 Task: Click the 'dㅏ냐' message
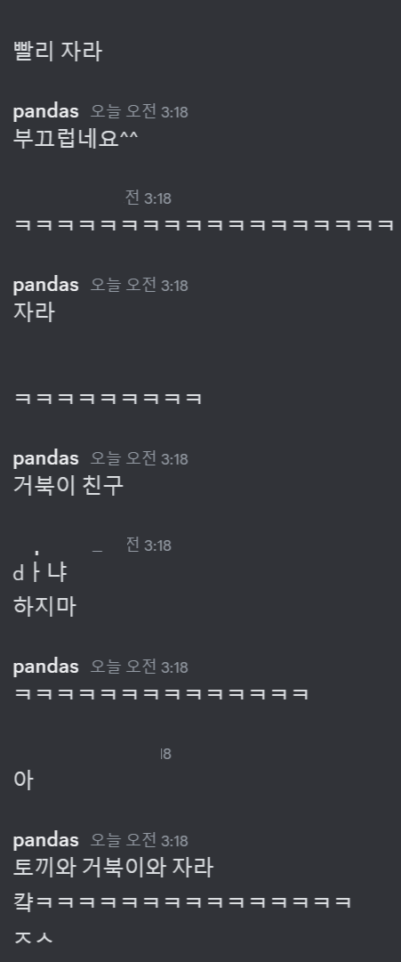[x=40, y=574]
